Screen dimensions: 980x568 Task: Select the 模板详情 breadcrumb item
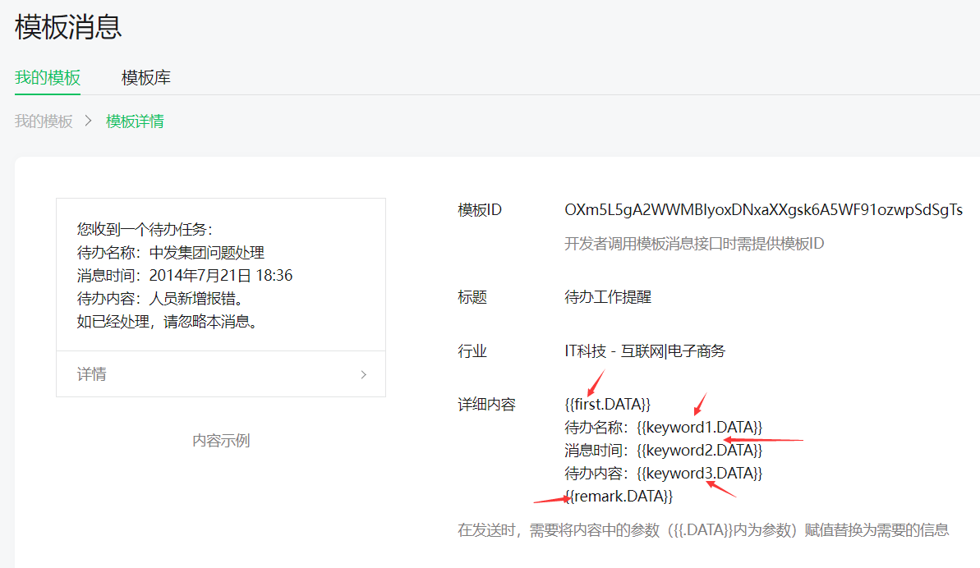135,121
